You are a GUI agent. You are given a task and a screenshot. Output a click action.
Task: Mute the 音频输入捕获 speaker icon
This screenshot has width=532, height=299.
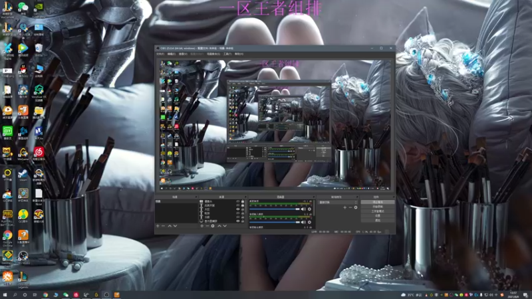pyautogui.click(x=303, y=222)
